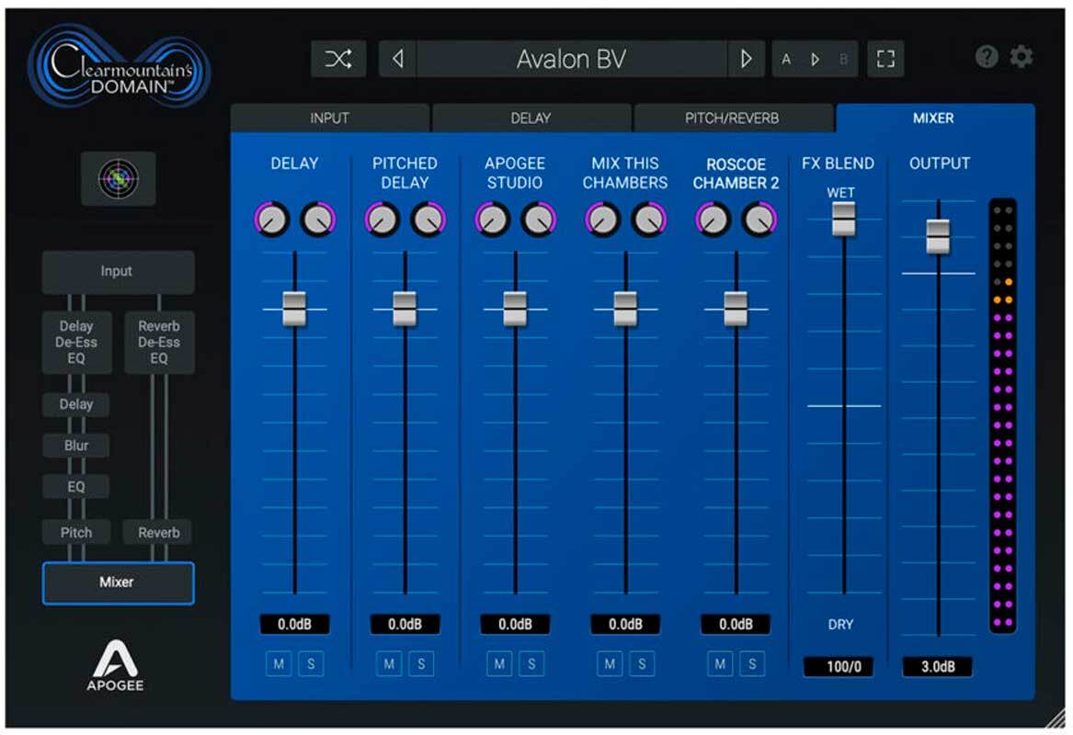Select the Reverb De-Ess EQ block
This screenshot has width=1073, height=735.
pyautogui.click(x=159, y=343)
